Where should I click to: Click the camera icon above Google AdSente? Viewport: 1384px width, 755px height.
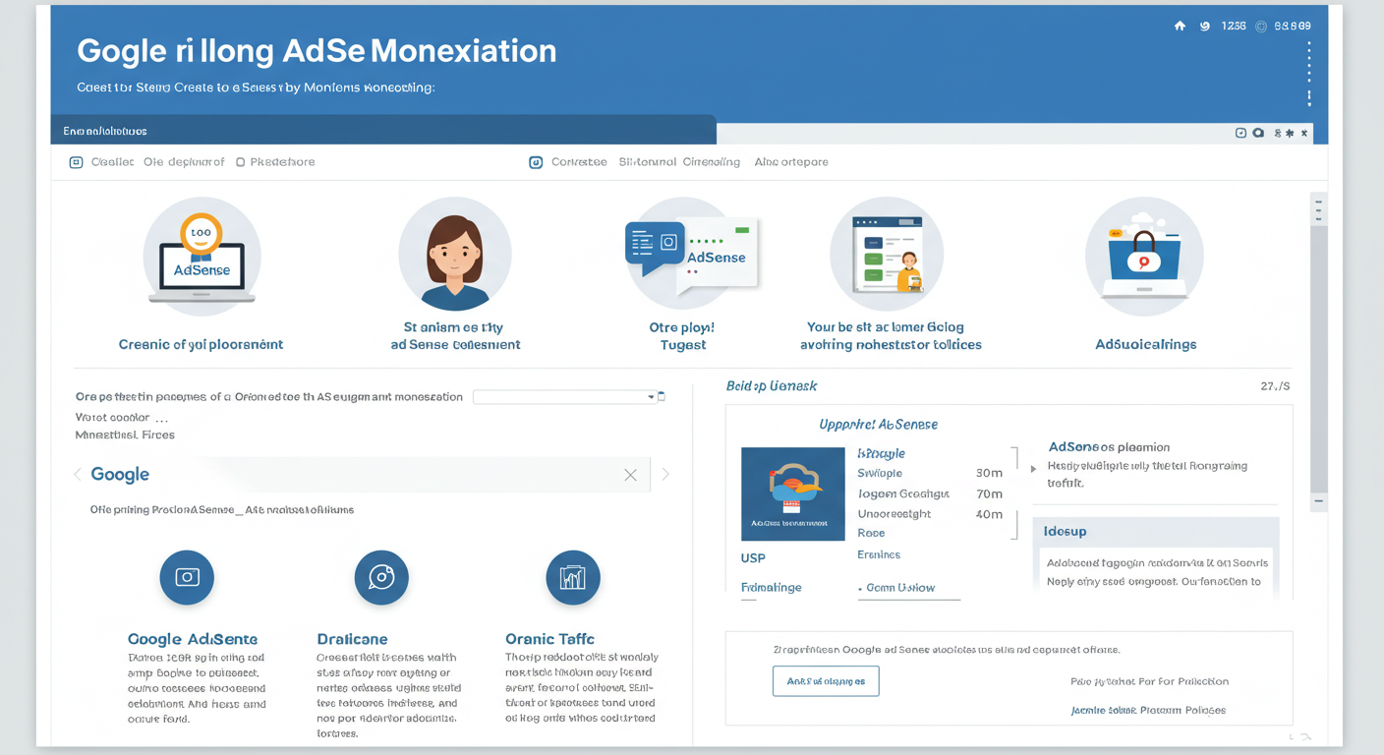point(187,577)
